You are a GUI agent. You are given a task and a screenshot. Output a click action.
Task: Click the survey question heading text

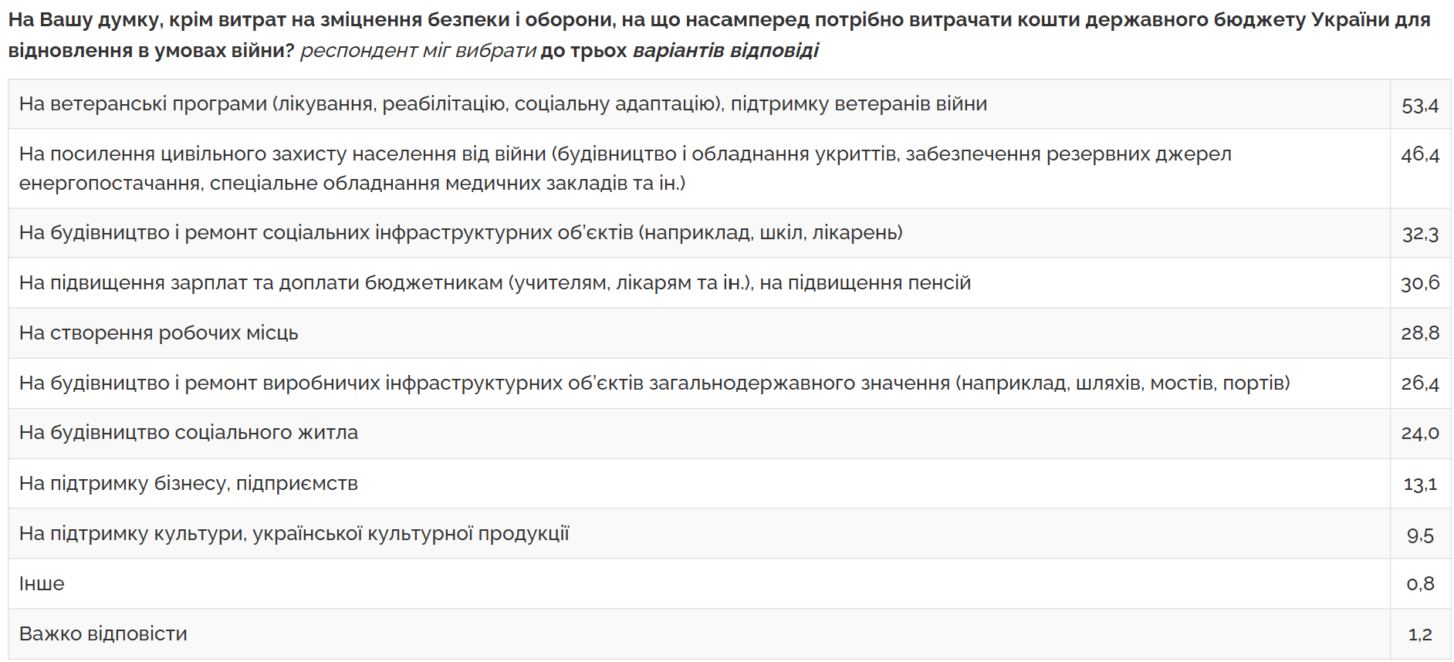point(718,35)
